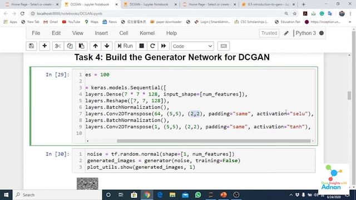Image resolution: width=356 pixels, height=200 pixels.
Task: Open Microsoft Edge from the taskbar
Action: [x=160, y=195]
